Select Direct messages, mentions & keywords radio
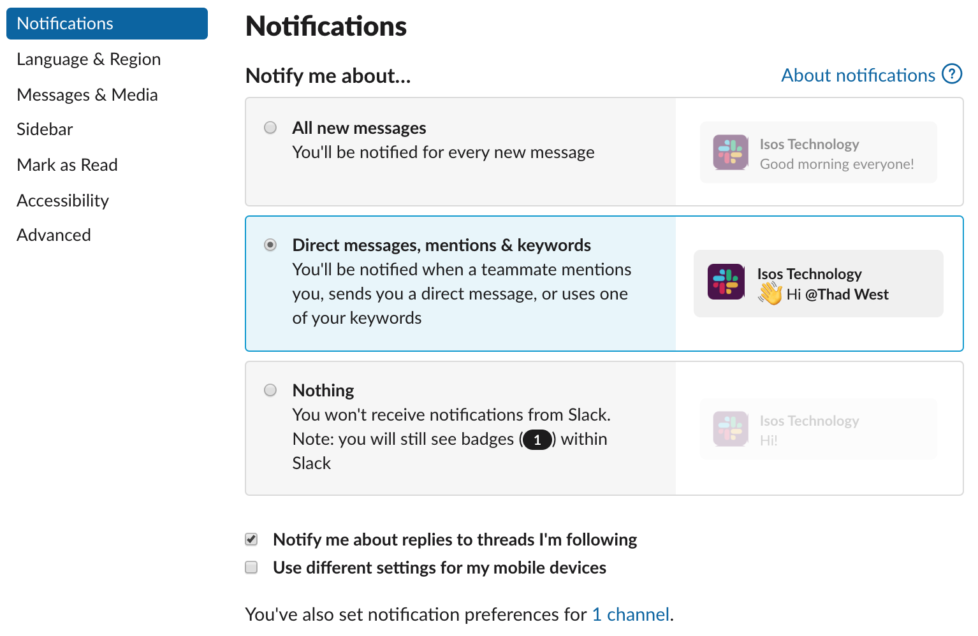978x636 pixels. click(x=270, y=245)
